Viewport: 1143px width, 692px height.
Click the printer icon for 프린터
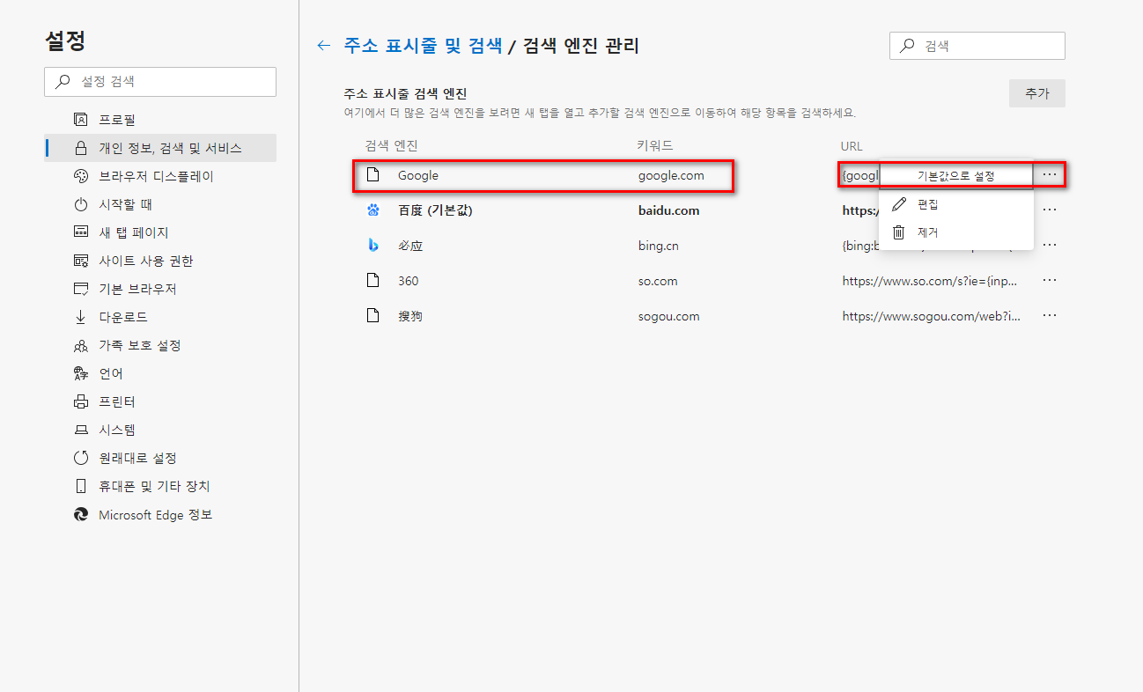tap(81, 401)
